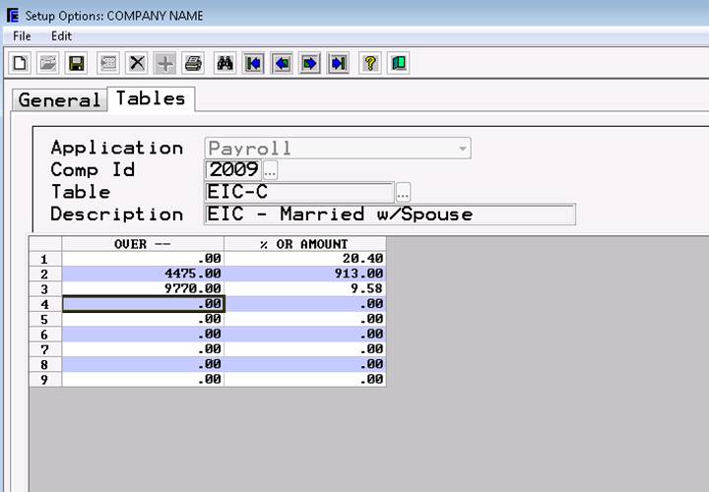Click the Table field showing EIC-C
This screenshot has height=492, width=709.
(299, 192)
